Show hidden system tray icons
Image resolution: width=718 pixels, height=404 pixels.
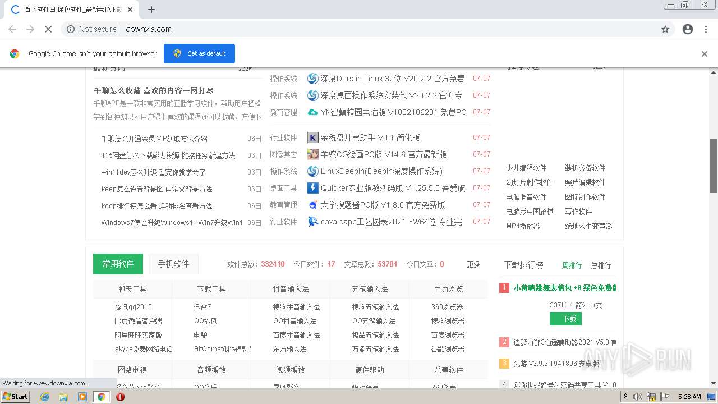[x=626, y=397]
